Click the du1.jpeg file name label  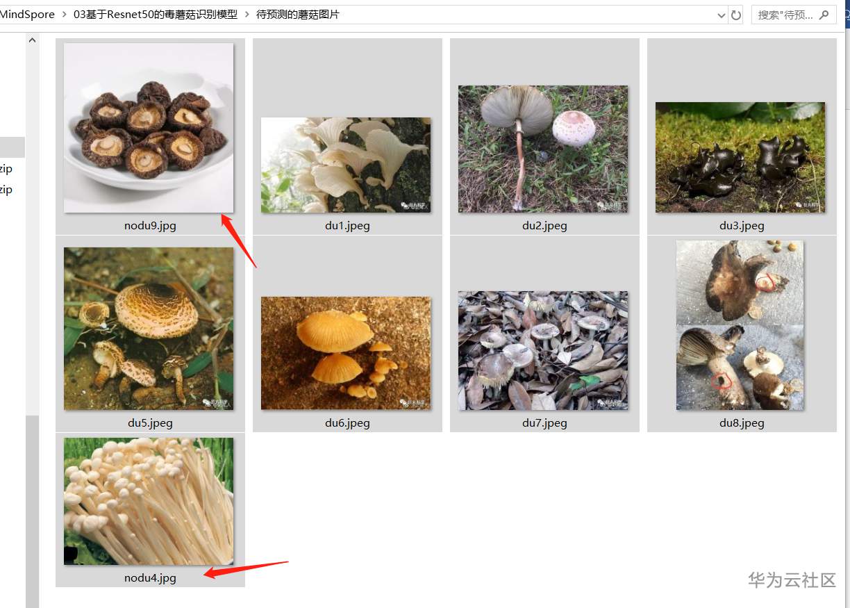347,226
